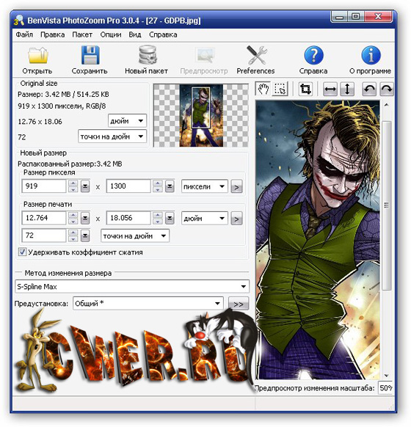Click the Справка question mark icon
411x427 pixels.
click(x=314, y=55)
